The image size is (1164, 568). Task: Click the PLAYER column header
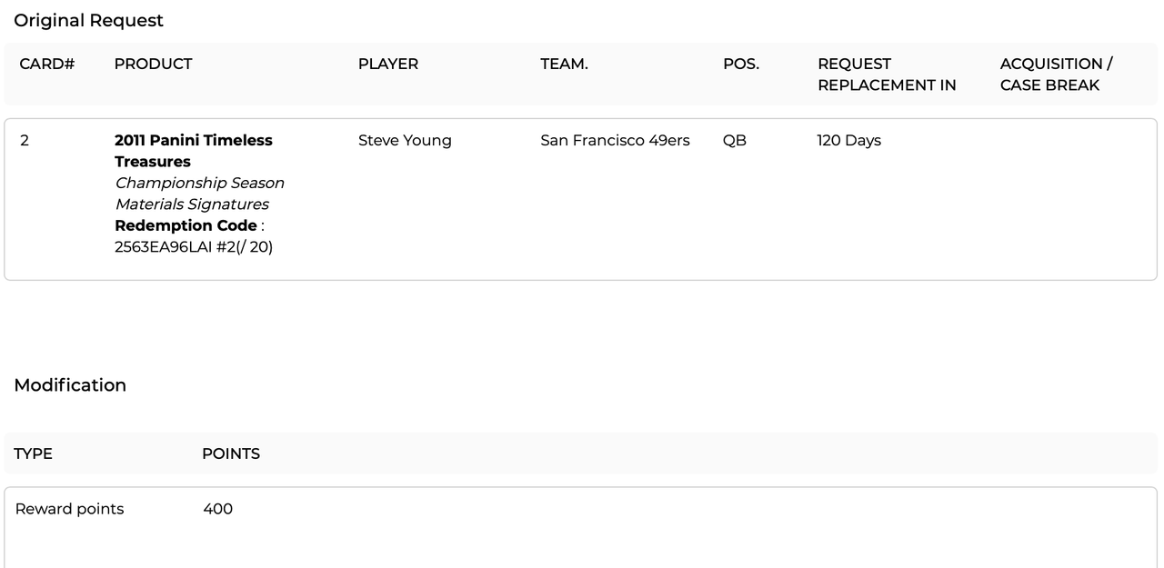tap(388, 64)
